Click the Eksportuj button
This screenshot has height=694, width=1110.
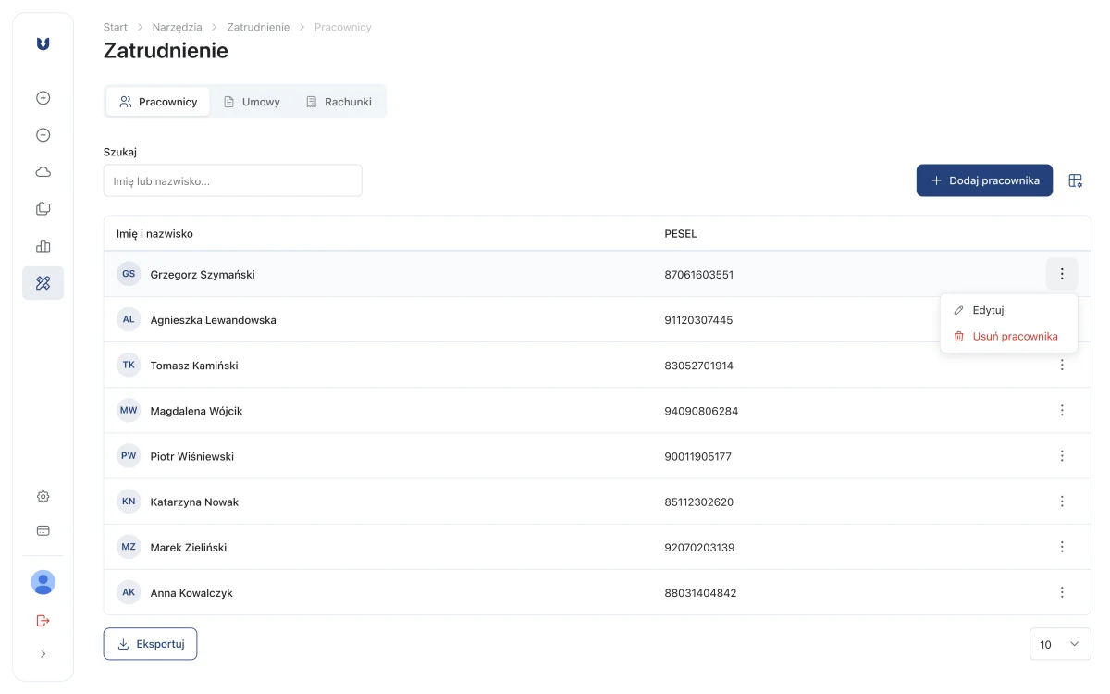tap(150, 644)
